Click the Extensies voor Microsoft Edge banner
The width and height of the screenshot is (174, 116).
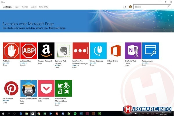pyautogui.click(x=87, y=21)
